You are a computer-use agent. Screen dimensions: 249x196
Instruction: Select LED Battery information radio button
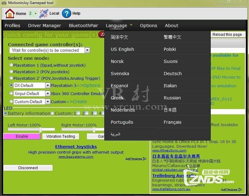point(6,113)
